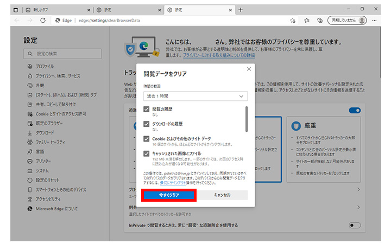Open [スタート]、[ホーム]、および [新規] タブ settings
391x244 pixels.
click(66, 95)
